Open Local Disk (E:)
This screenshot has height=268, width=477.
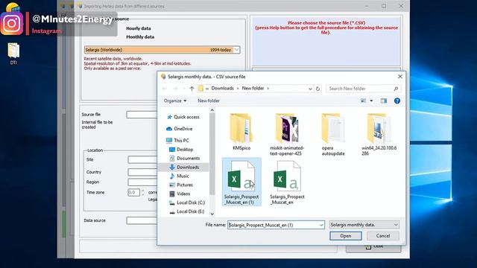click(x=187, y=211)
